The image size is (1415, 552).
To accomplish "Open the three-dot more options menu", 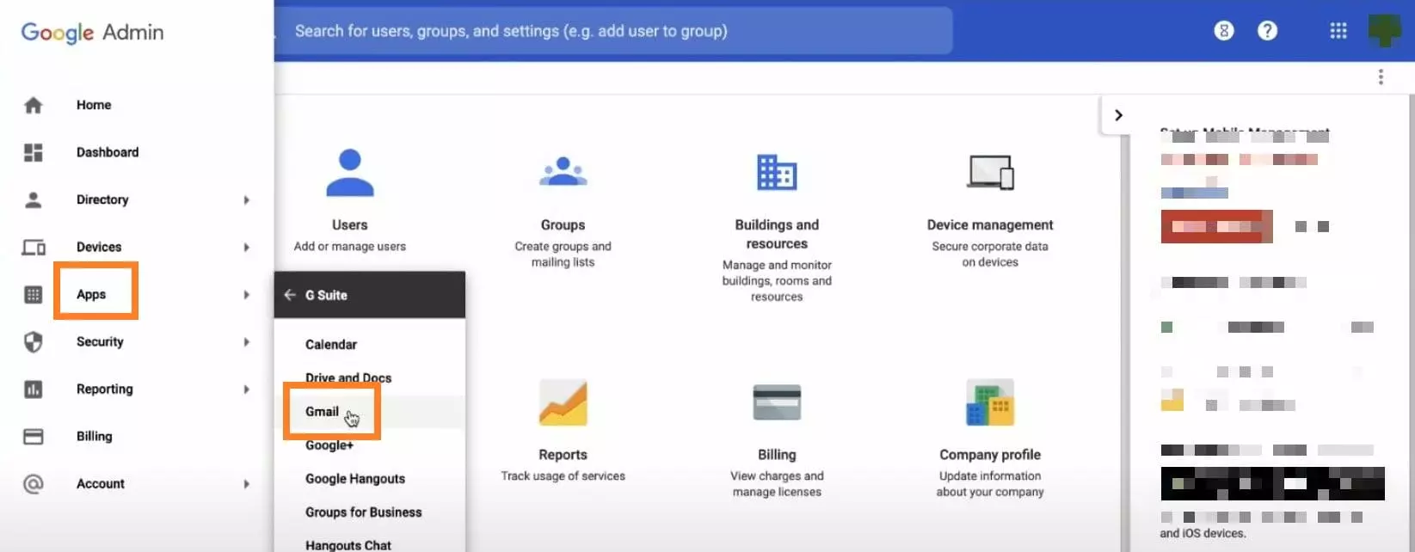I will coord(1381,77).
